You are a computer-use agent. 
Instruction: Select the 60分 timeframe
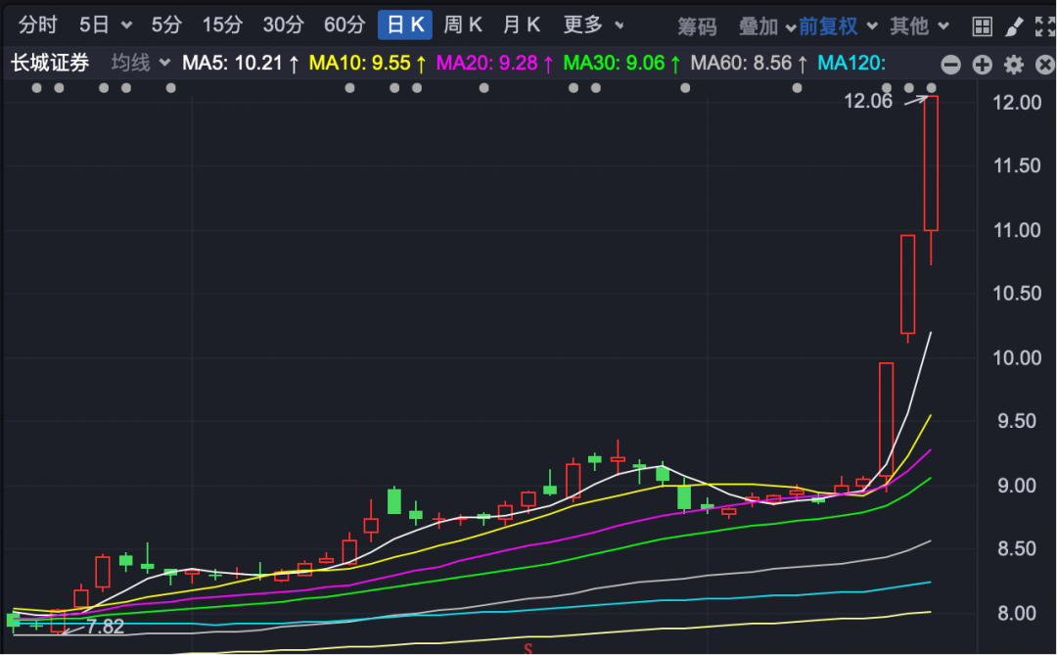pos(344,24)
